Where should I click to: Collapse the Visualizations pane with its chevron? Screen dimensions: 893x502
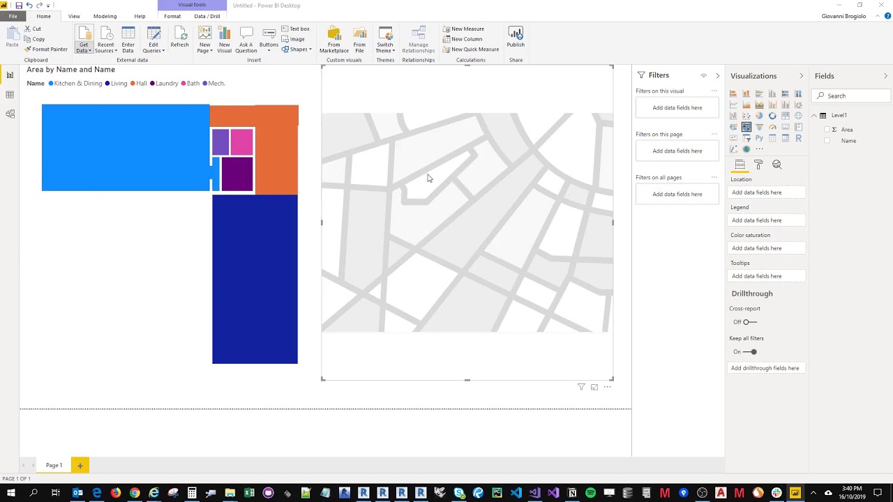[x=801, y=76]
